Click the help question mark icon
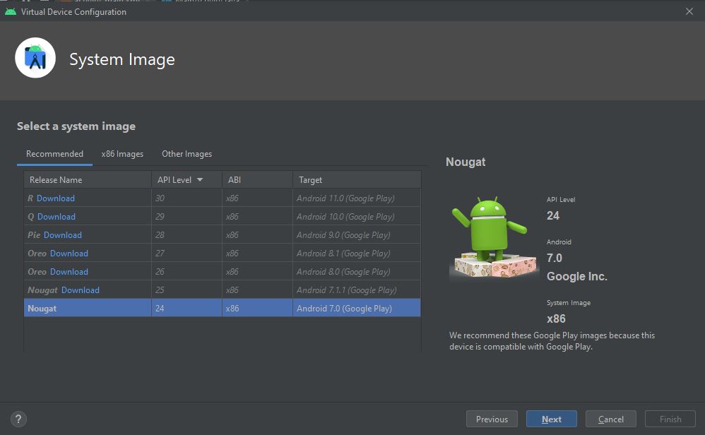Image resolution: width=705 pixels, height=435 pixels. click(18, 419)
